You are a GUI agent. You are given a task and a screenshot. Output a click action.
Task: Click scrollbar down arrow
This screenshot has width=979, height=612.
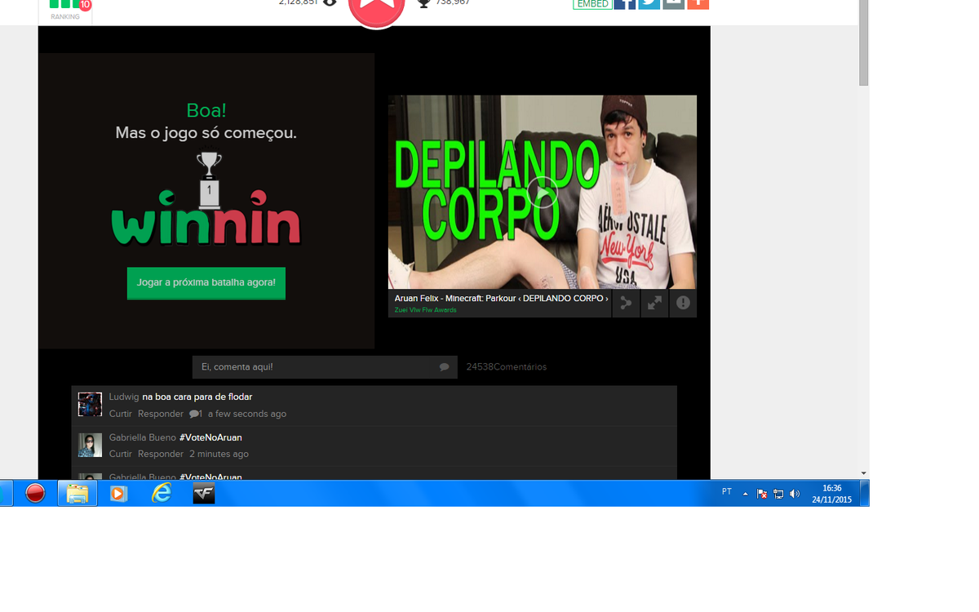(863, 473)
